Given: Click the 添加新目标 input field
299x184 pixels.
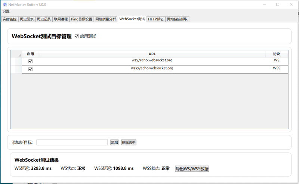Looking at the screenshot, I should point(72,142).
